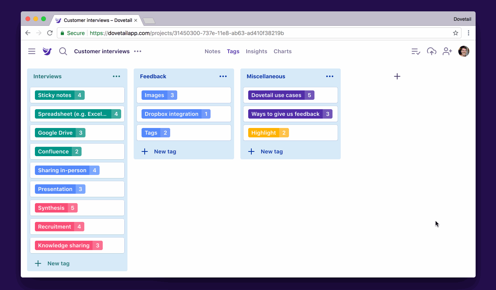Go back with browser back arrow
Screen dimensions: 496x290
click(28, 33)
